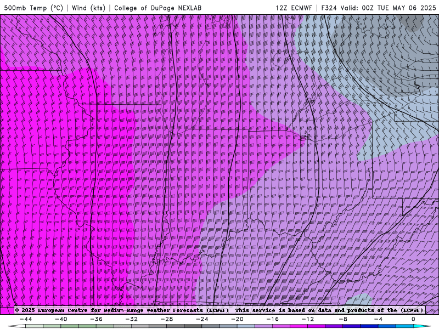Click 'College of DuPage NEXLAB' text
Image resolution: width=439 pixels, height=329 pixels.
point(157,8)
